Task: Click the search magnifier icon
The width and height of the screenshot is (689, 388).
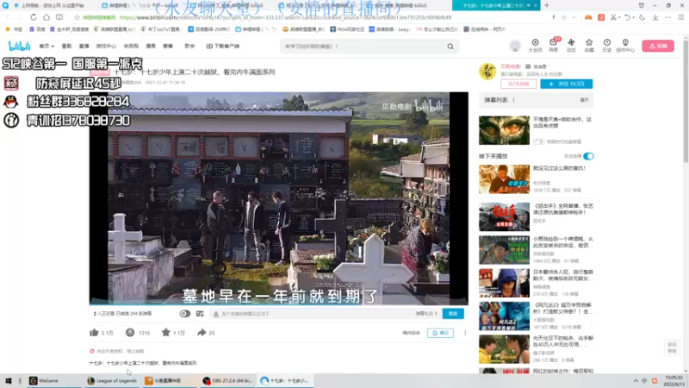Action: pyautogui.click(x=450, y=47)
